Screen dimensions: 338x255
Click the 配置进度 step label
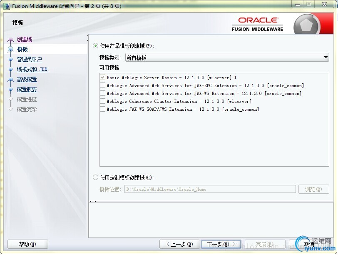click(x=27, y=99)
